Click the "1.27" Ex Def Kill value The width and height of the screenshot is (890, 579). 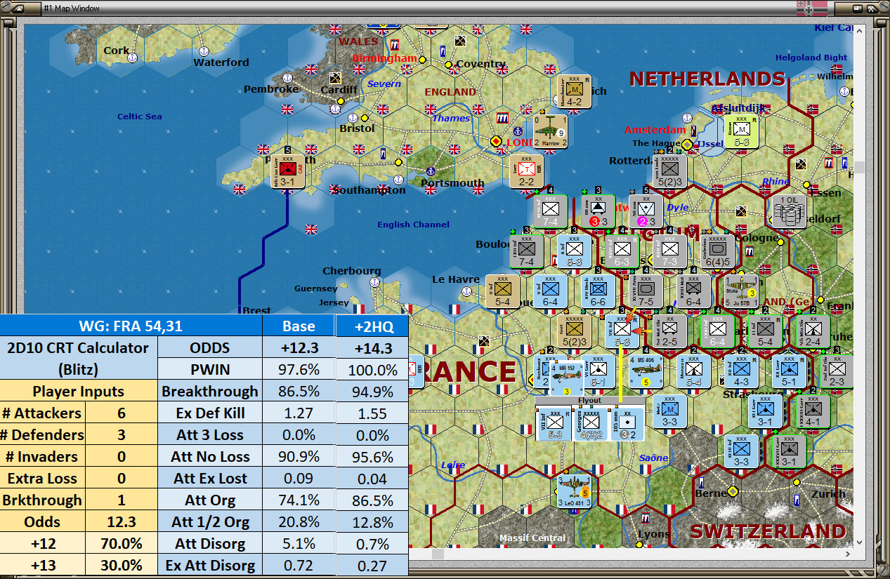[299, 413]
